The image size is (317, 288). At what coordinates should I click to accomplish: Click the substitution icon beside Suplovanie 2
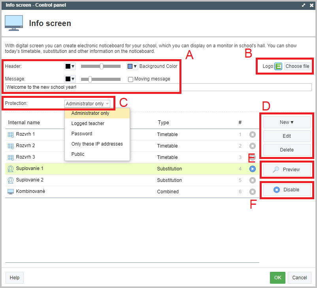[11, 180]
